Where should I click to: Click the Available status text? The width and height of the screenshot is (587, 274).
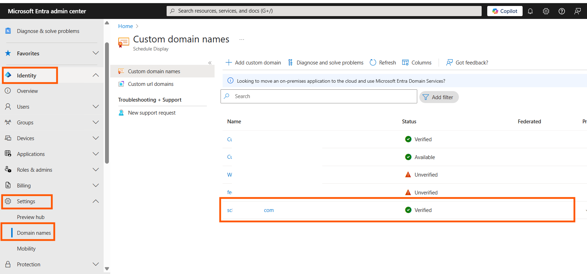[425, 157]
